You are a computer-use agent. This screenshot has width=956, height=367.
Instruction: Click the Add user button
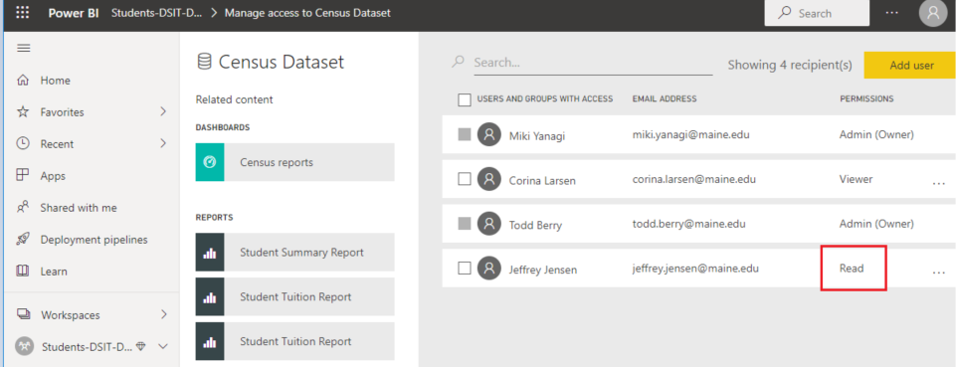tap(909, 66)
